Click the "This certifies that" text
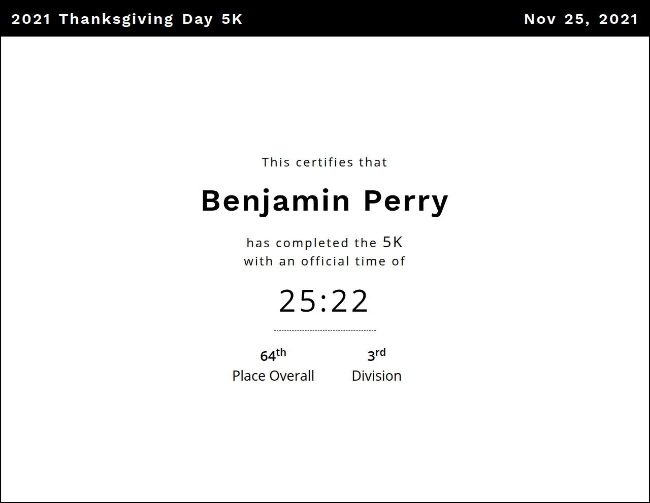 324,162
